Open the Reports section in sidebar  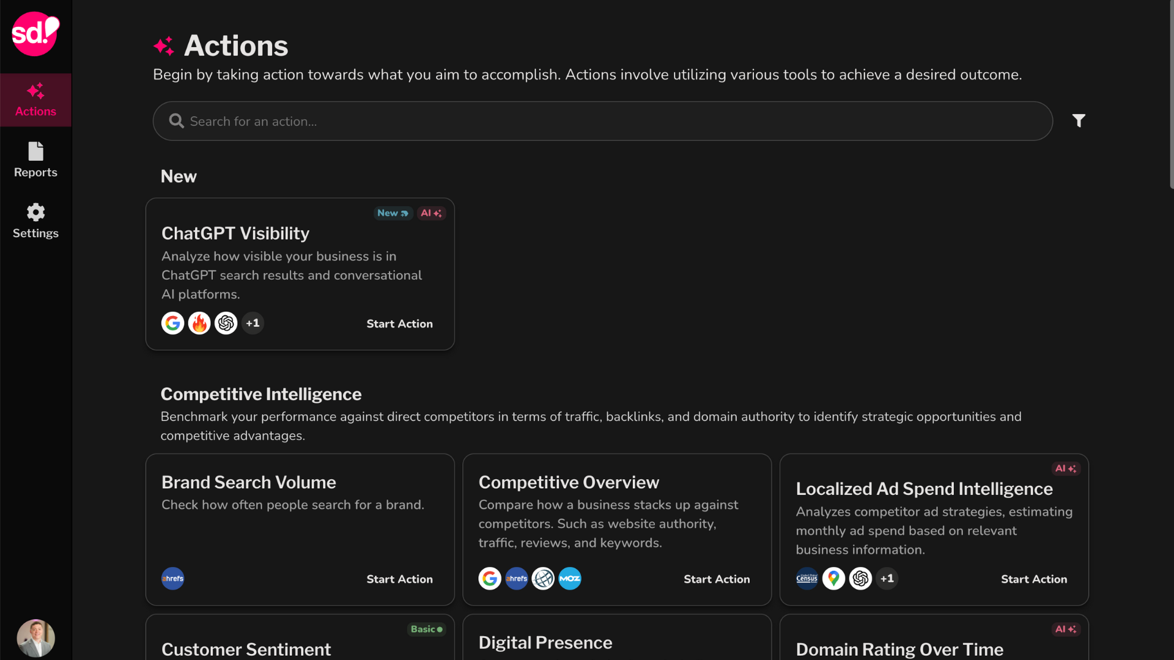pyautogui.click(x=35, y=161)
